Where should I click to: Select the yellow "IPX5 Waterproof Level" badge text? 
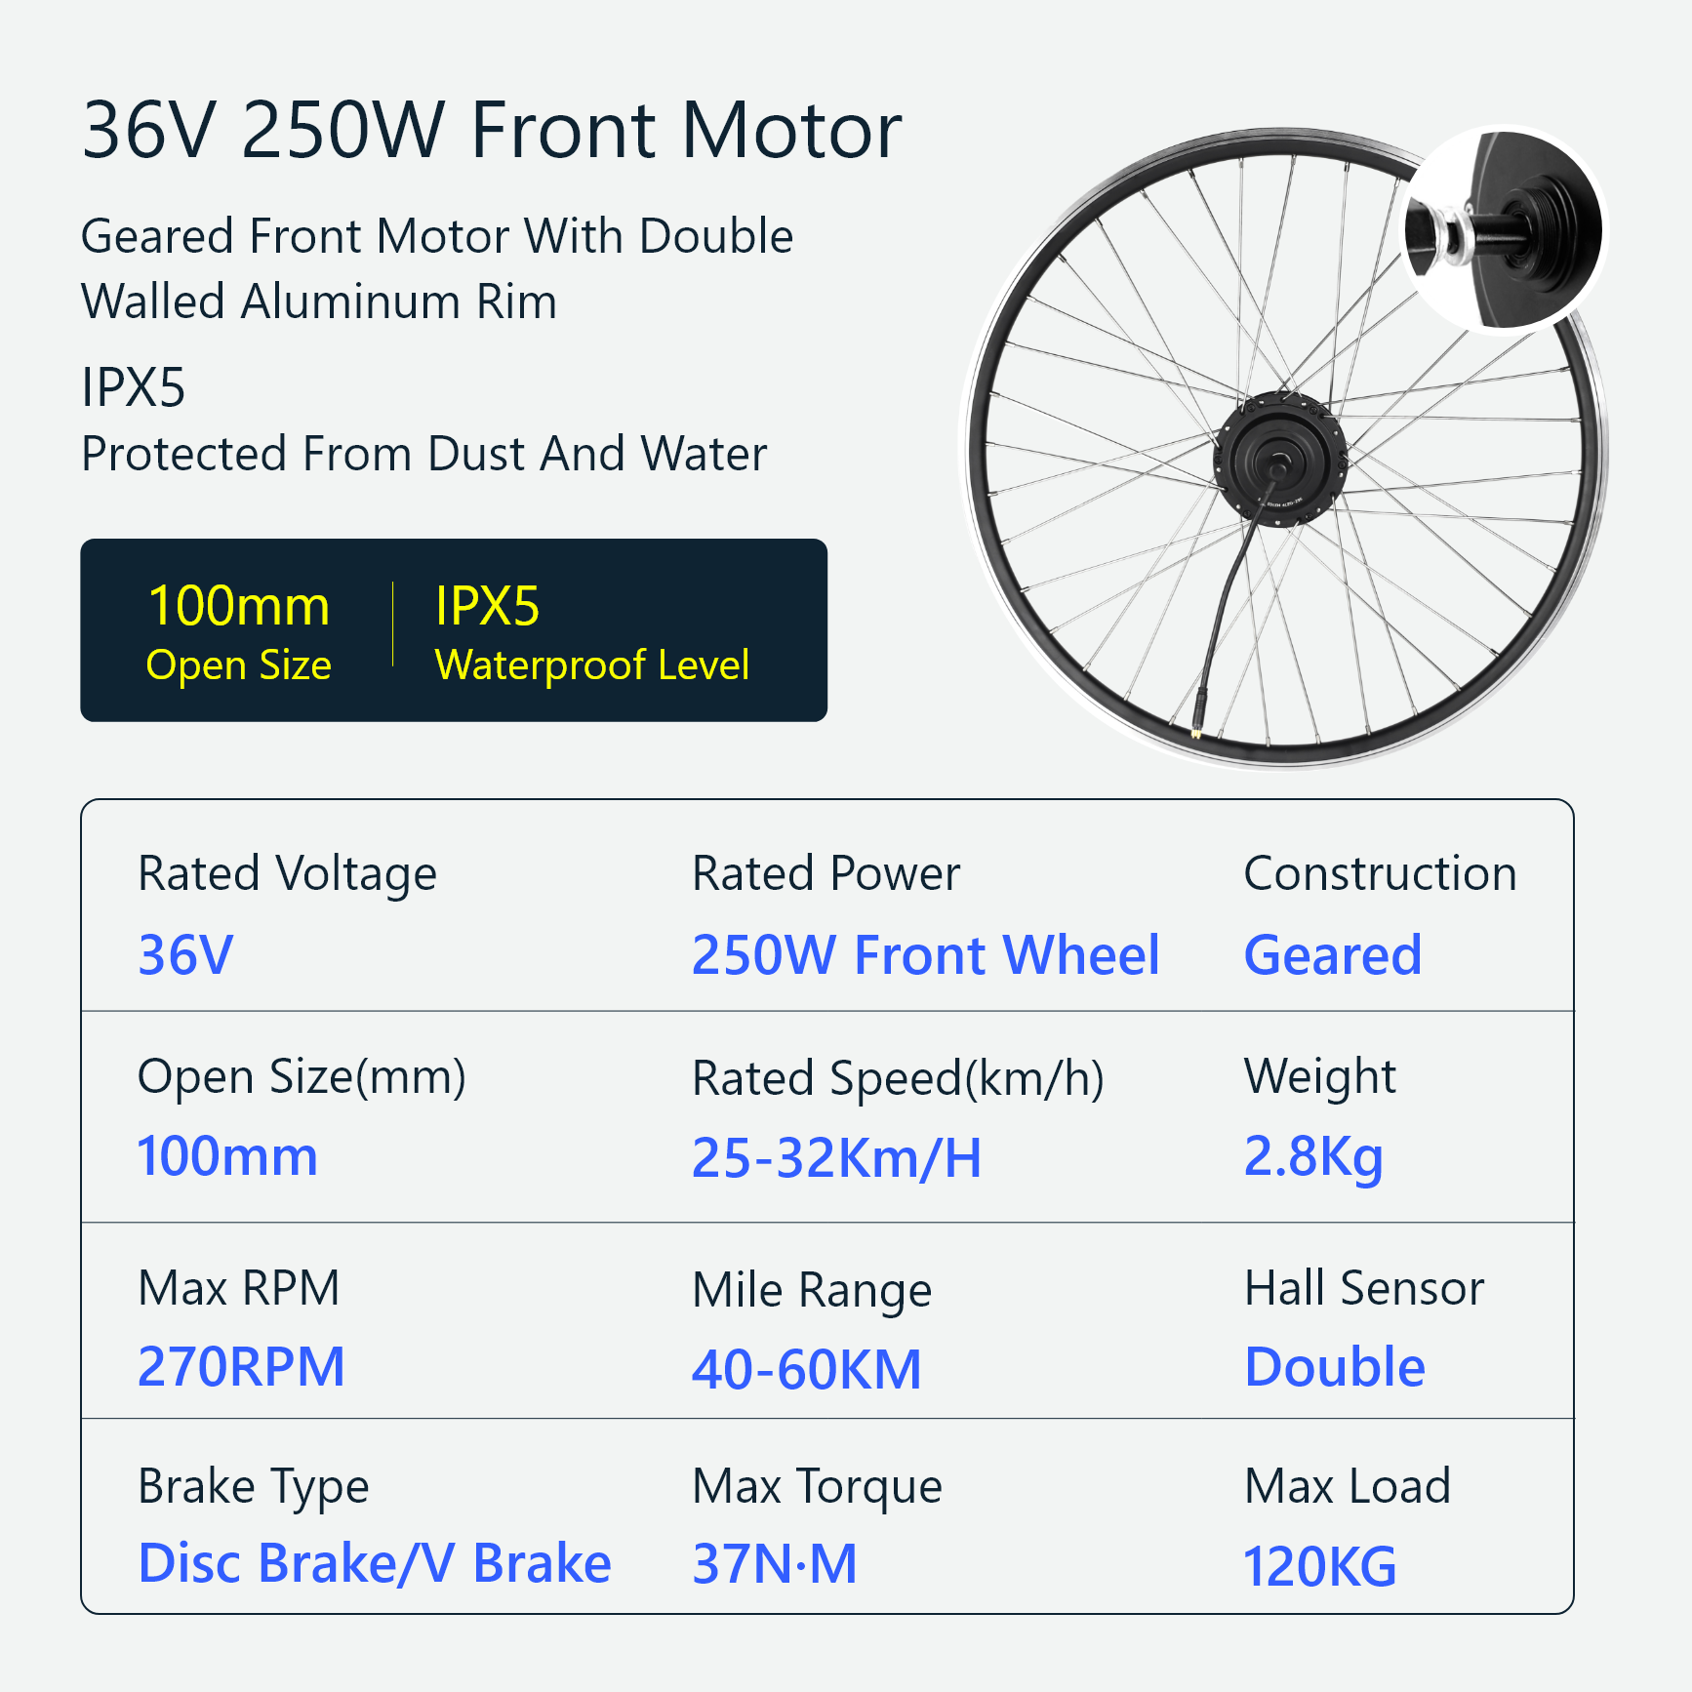pyautogui.click(x=591, y=630)
